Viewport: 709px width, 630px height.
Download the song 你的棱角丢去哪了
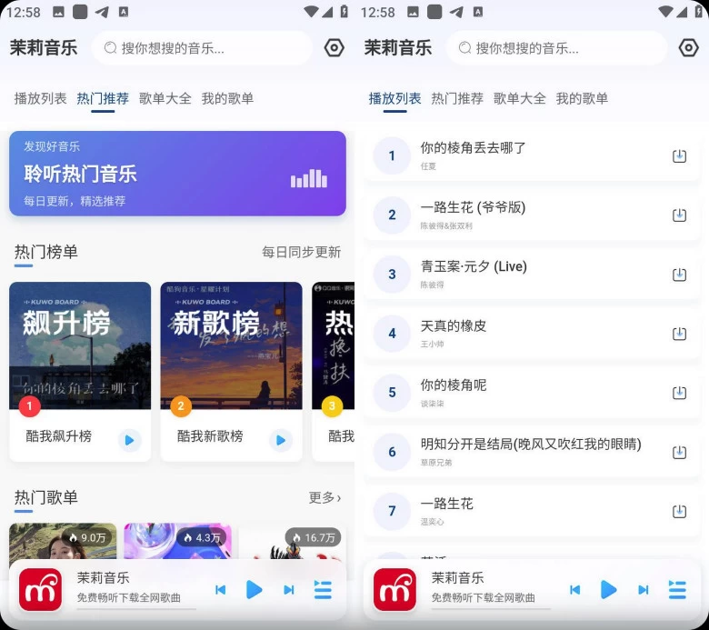click(x=679, y=156)
